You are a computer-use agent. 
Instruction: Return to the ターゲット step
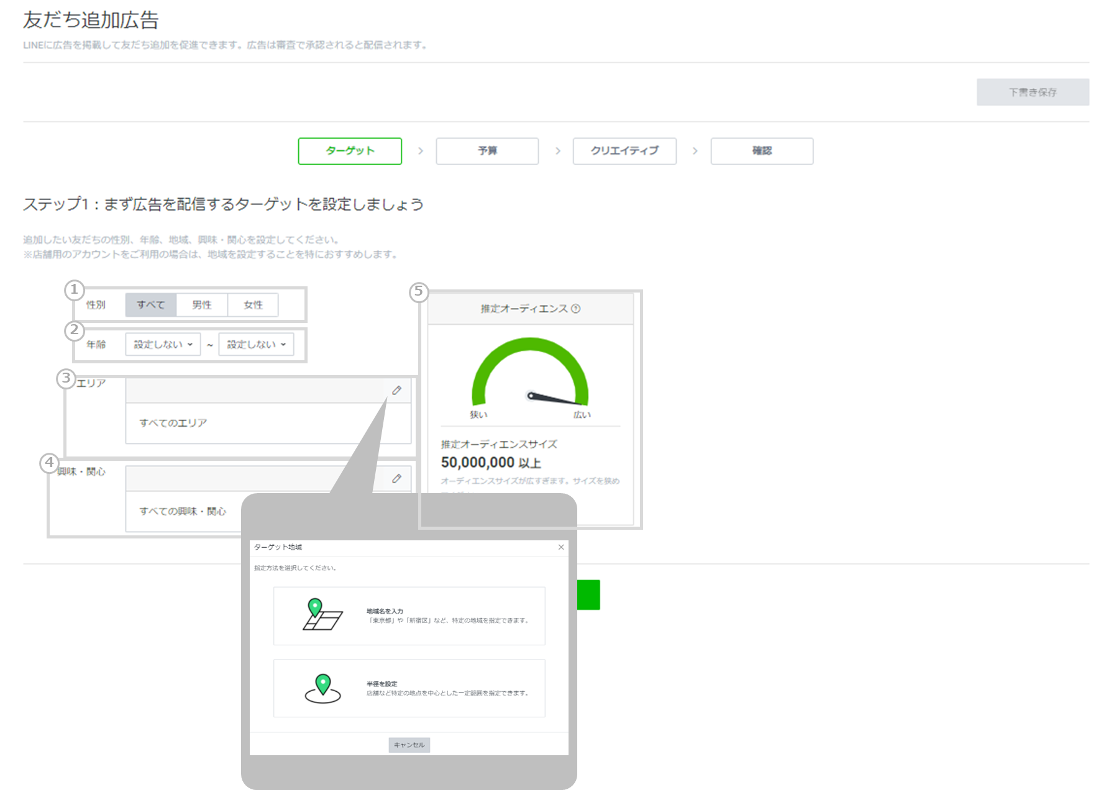tap(349, 151)
